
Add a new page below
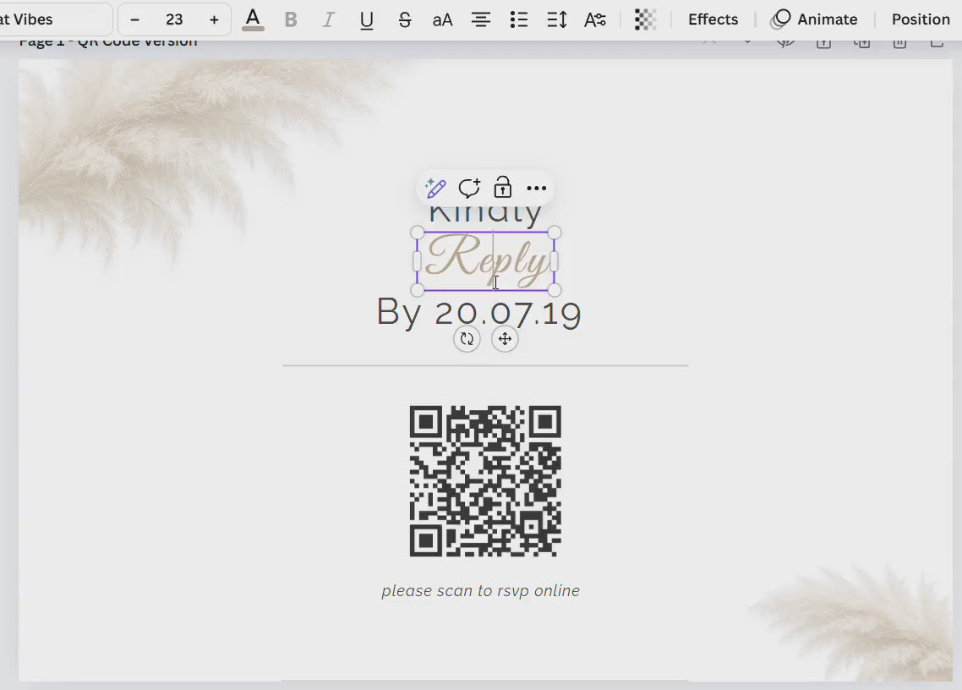[x=861, y=40]
